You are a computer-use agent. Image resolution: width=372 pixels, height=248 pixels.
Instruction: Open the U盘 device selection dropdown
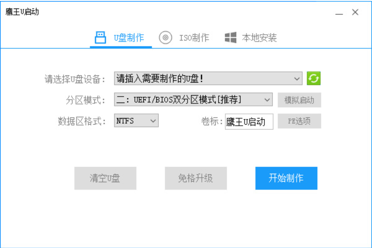pyautogui.click(x=208, y=78)
